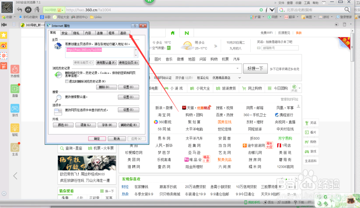The height and width of the screenshot is (208, 360).
Task: Click the 确定 button to confirm
Action: click(97, 138)
